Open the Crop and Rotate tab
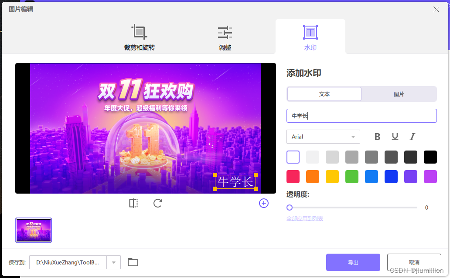Viewport: 450px width, 278px height. pos(139,37)
